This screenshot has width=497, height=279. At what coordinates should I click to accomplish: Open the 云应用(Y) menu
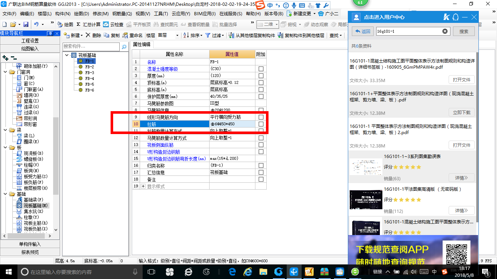(181, 14)
